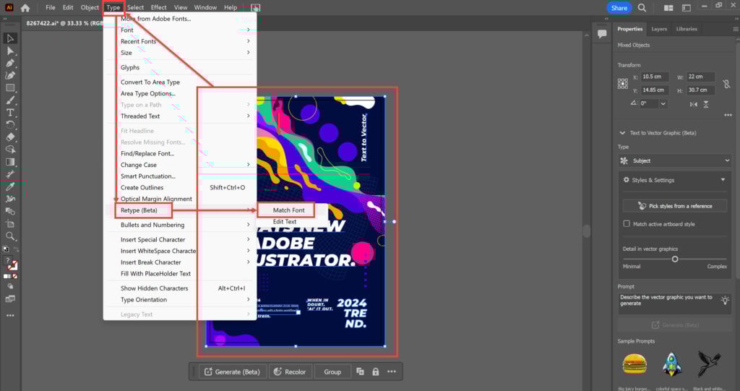Viewport: 740px width, 391px height.
Task: Click Pick styles from a reference
Action: 675,206
